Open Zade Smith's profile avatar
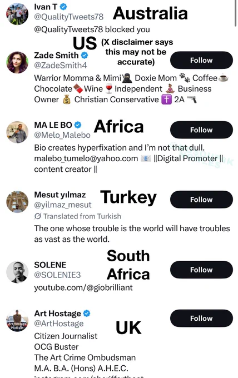 pyautogui.click(x=17, y=62)
